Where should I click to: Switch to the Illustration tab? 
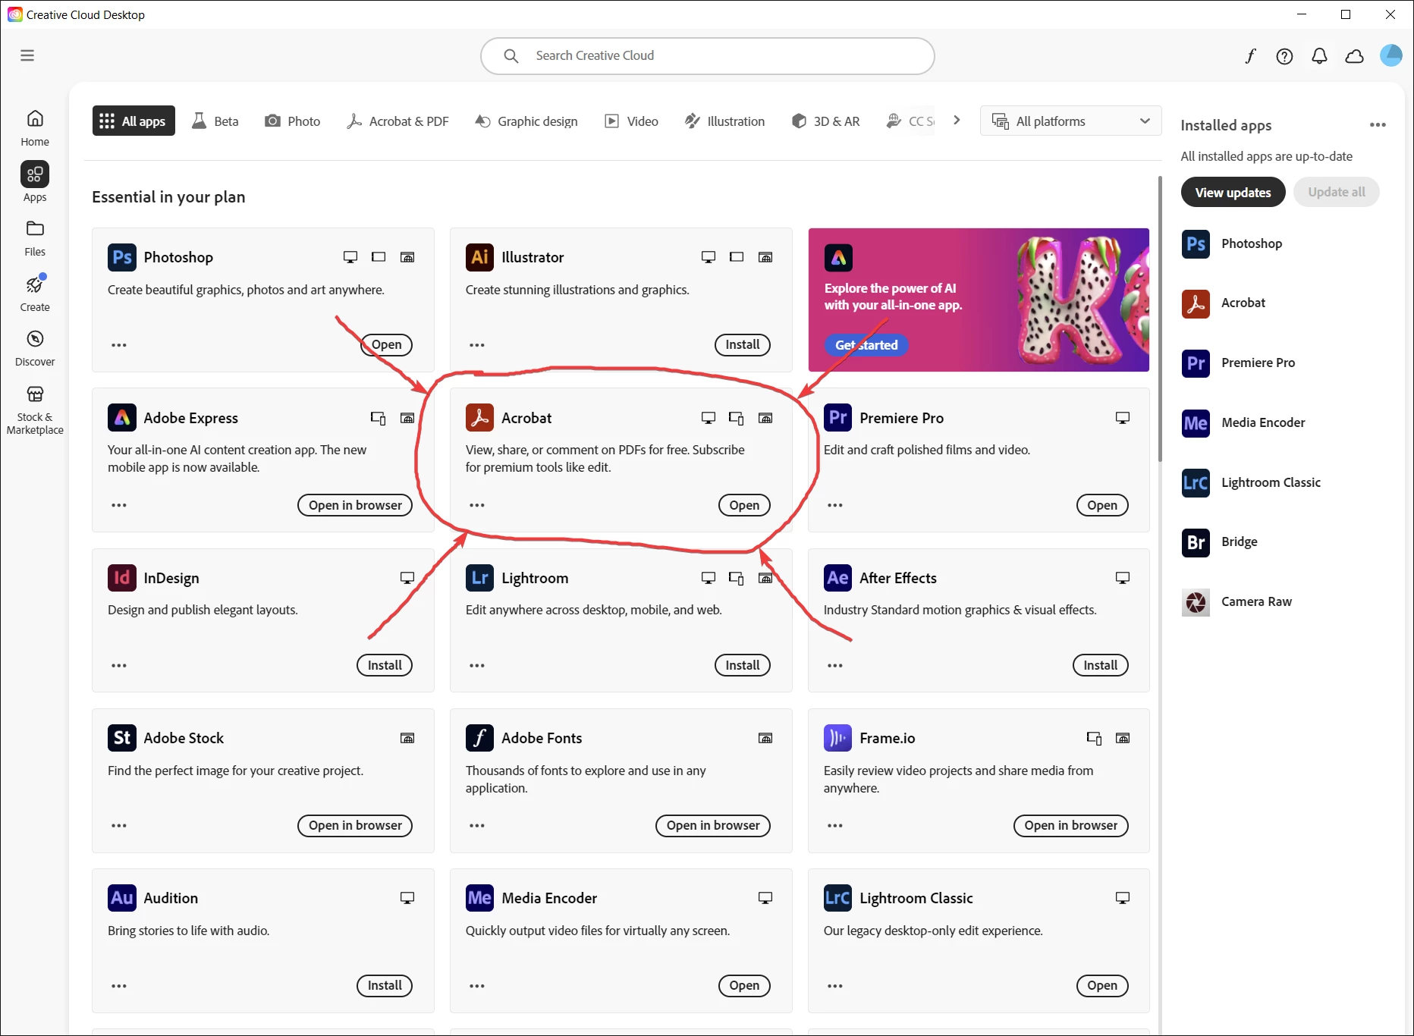(x=724, y=121)
